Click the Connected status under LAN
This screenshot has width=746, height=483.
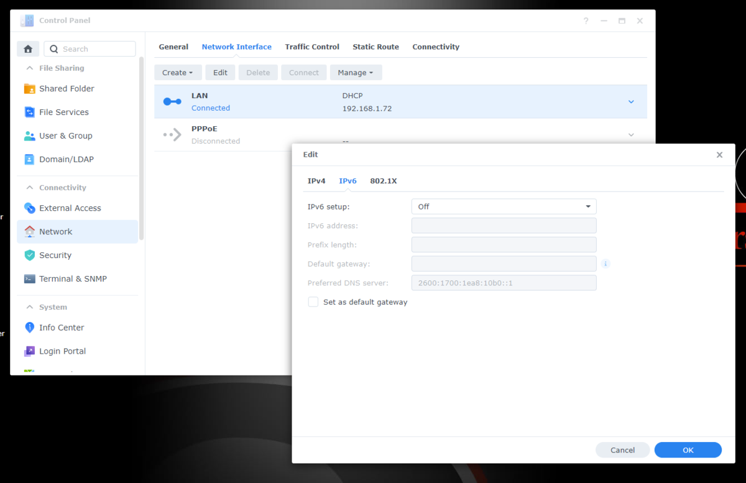click(x=211, y=108)
